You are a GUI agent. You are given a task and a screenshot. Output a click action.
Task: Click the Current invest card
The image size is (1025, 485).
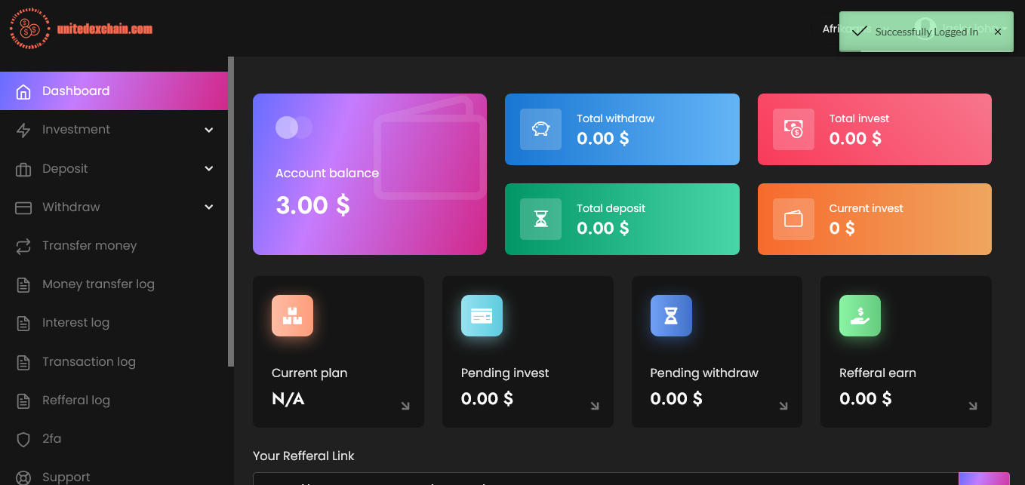(875, 219)
